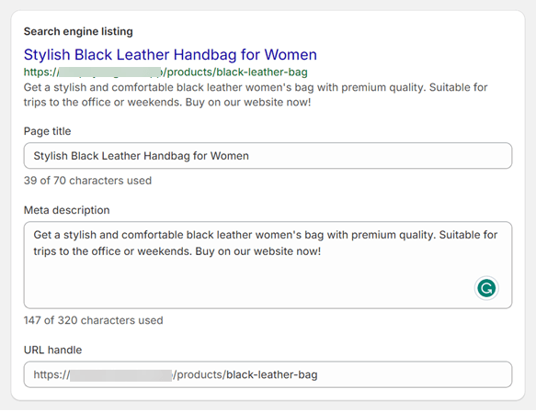Click the Grammarly icon in Meta description
536x411 pixels.
486,288
